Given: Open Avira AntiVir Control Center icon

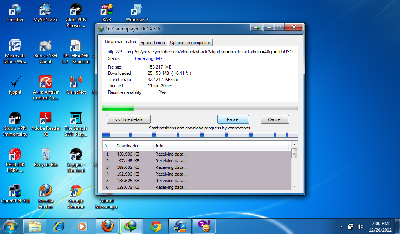Looking at the screenshot, I should click(x=45, y=88).
